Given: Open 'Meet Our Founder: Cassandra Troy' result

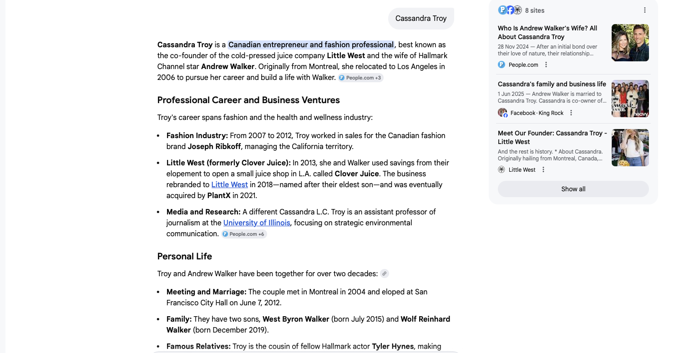Looking at the screenshot, I should [552, 137].
